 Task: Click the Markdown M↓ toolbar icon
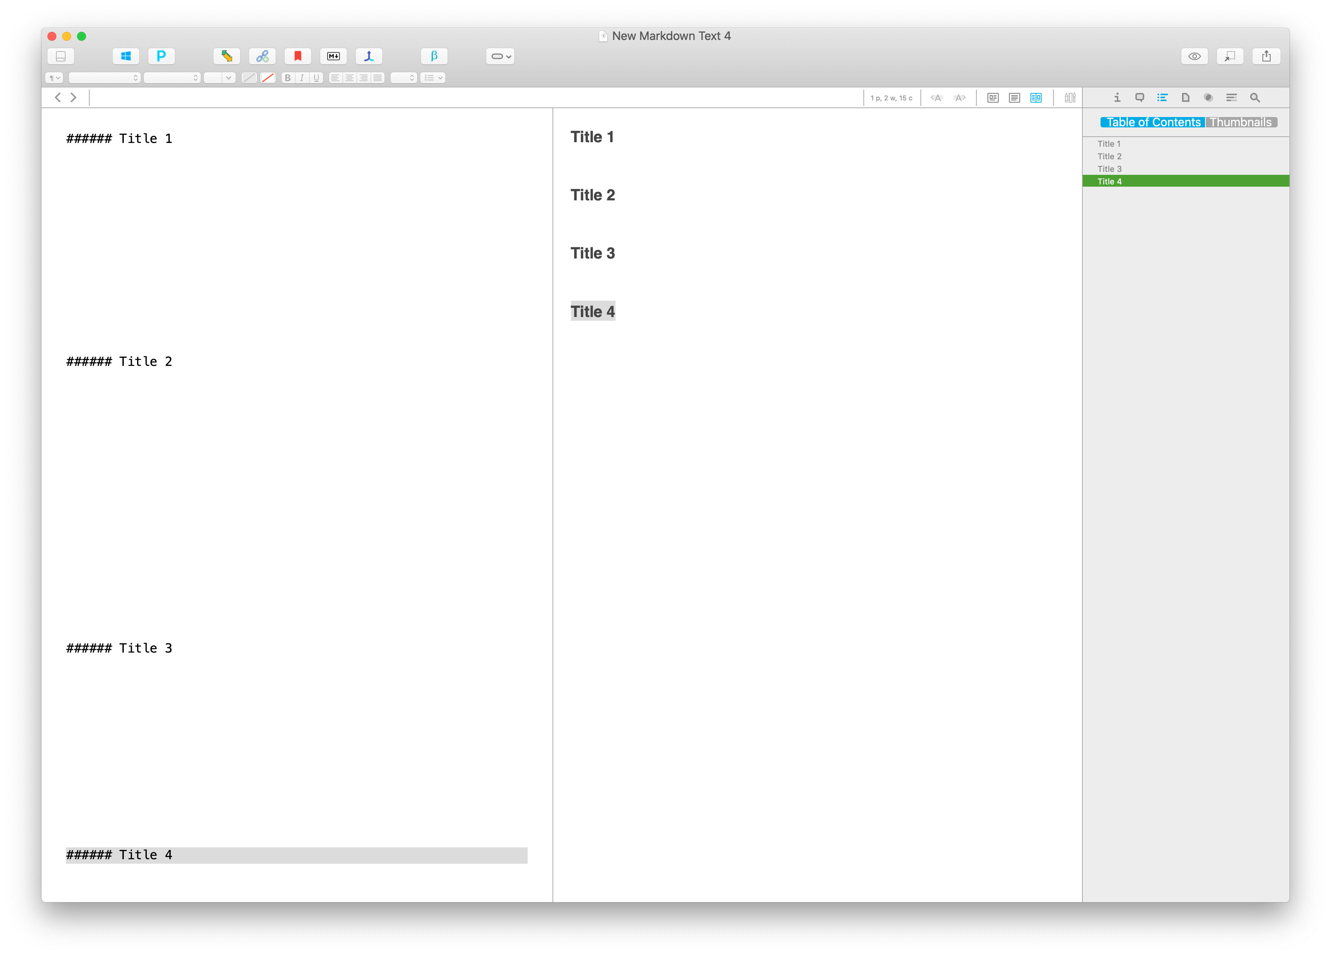pos(333,56)
